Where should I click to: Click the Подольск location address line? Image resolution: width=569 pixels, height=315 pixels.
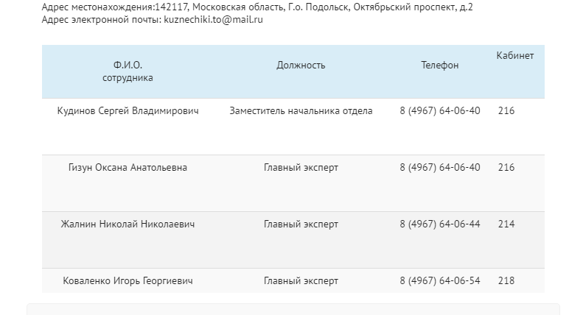pos(257,7)
